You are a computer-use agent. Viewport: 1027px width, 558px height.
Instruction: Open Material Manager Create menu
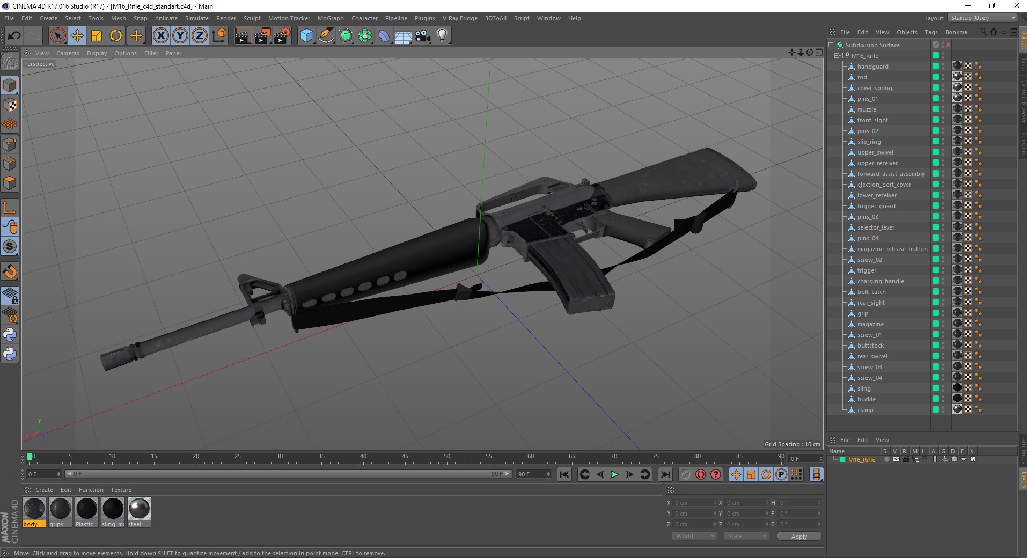point(44,490)
